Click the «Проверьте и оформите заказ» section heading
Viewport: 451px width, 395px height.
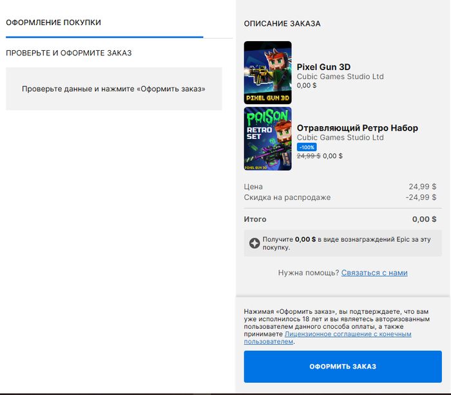[x=69, y=53]
